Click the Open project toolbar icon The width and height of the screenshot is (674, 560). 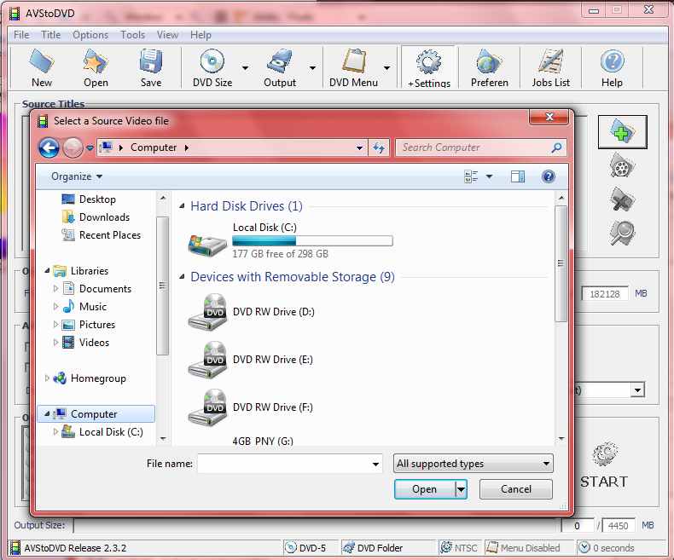(96, 61)
